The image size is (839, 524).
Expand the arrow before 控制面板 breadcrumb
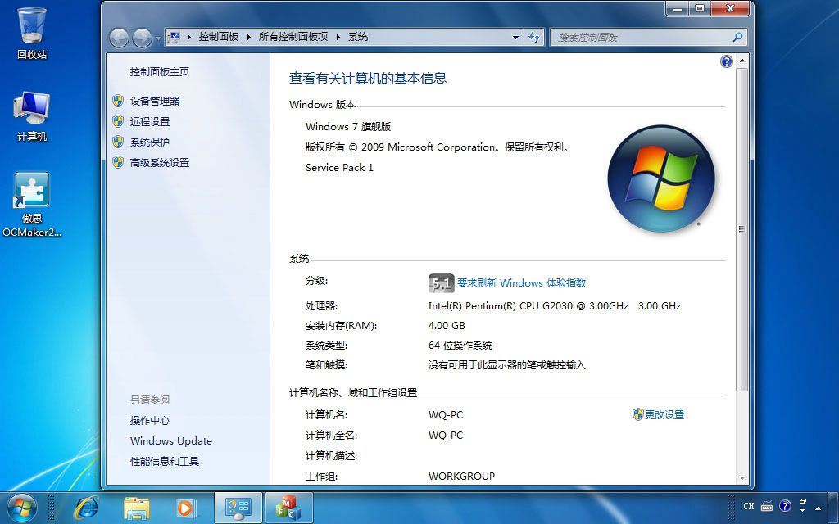point(189,37)
